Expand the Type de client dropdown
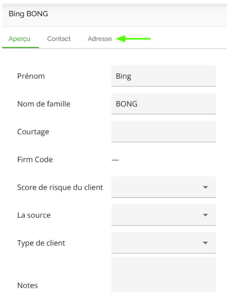Image resolution: width=231 pixels, height=300 pixels. pyautogui.click(x=163, y=242)
